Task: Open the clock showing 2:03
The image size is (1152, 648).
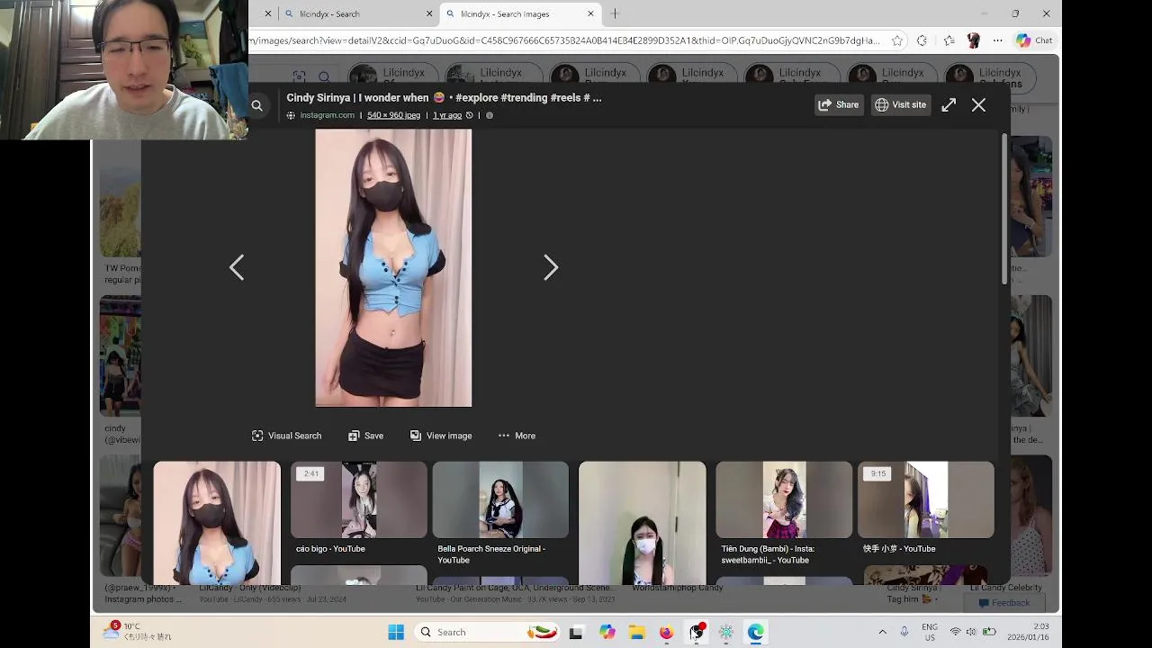Action: (1028, 632)
